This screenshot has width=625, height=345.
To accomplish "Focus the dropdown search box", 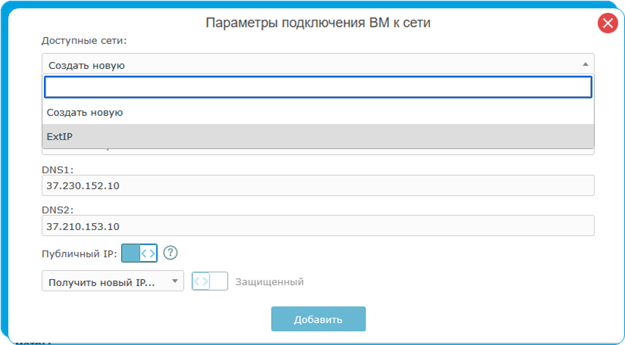I will [317, 88].
